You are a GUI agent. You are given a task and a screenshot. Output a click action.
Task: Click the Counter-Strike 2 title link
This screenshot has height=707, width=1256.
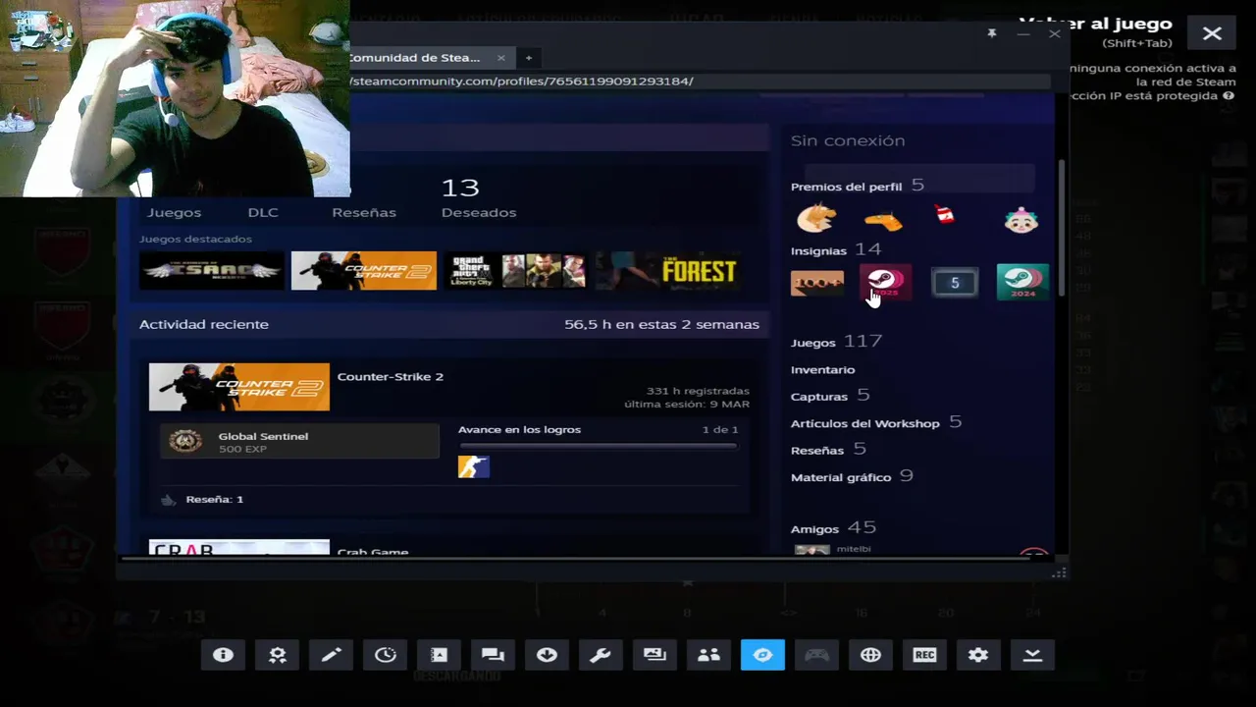[x=391, y=376]
